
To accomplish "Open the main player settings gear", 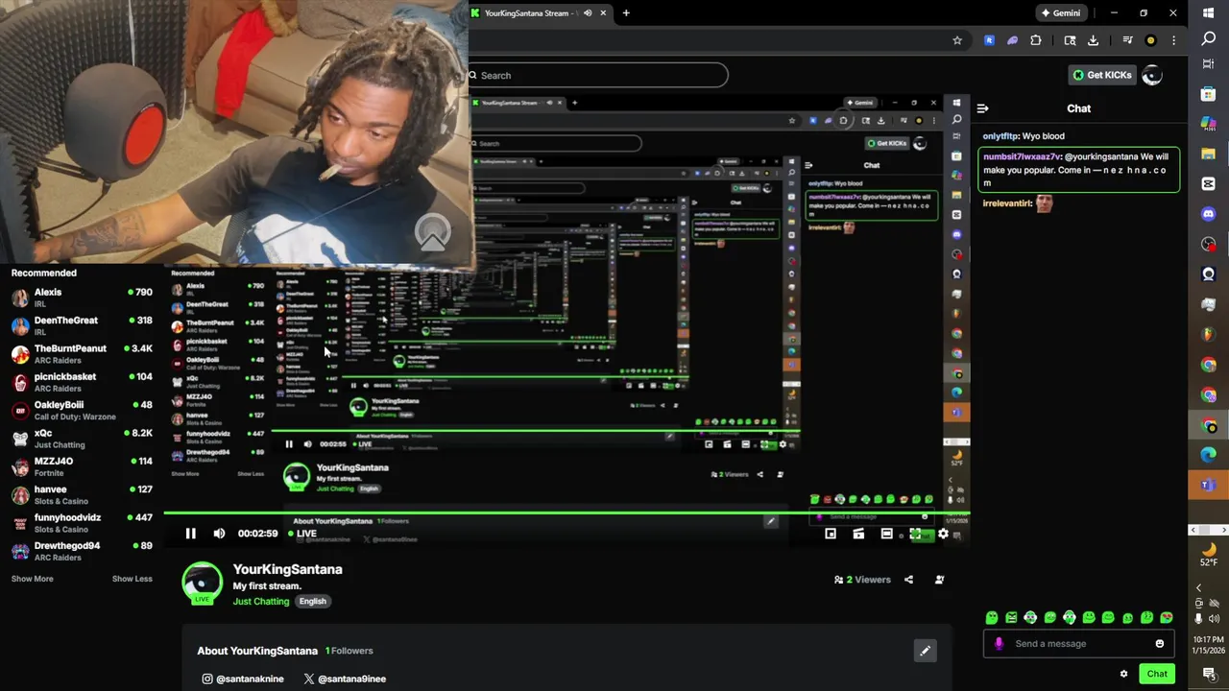I will pyautogui.click(x=943, y=534).
